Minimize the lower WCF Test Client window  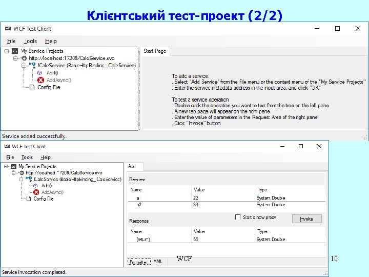282,146
